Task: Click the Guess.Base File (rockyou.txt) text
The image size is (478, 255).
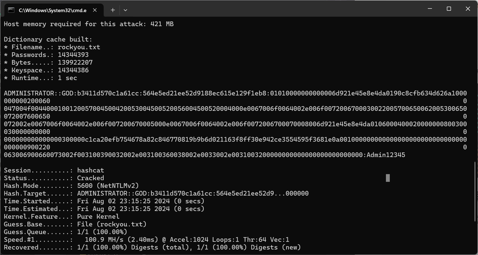Action: pyautogui.click(x=112, y=224)
